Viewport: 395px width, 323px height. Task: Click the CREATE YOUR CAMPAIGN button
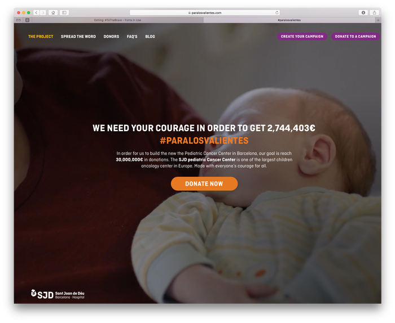pos(302,37)
